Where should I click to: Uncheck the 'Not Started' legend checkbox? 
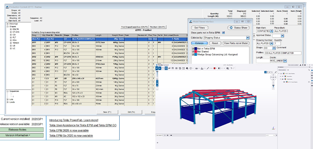[193, 51]
